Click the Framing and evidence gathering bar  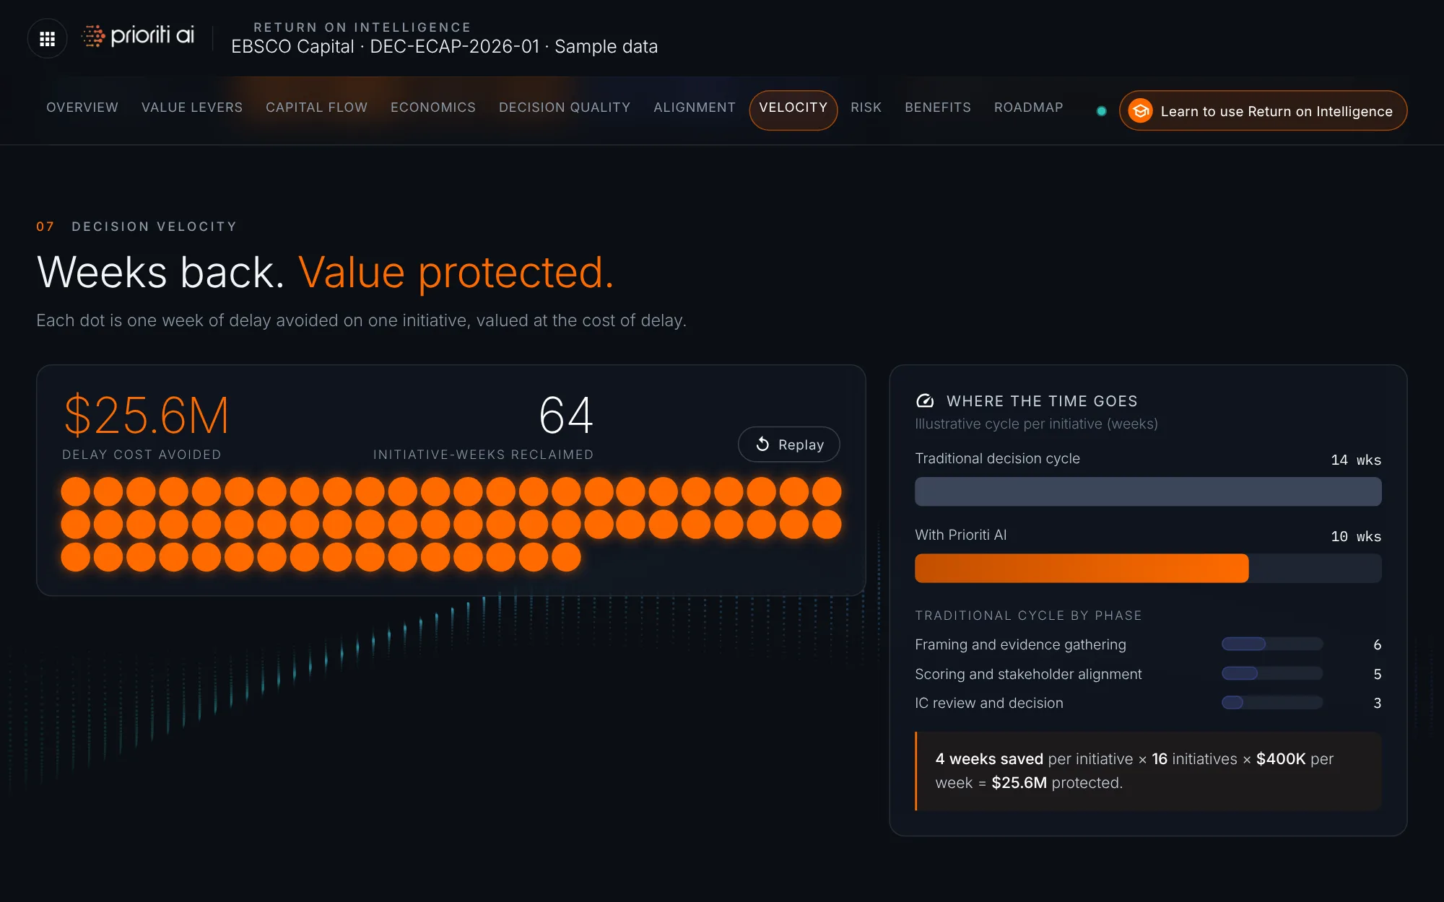[x=1272, y=644]
